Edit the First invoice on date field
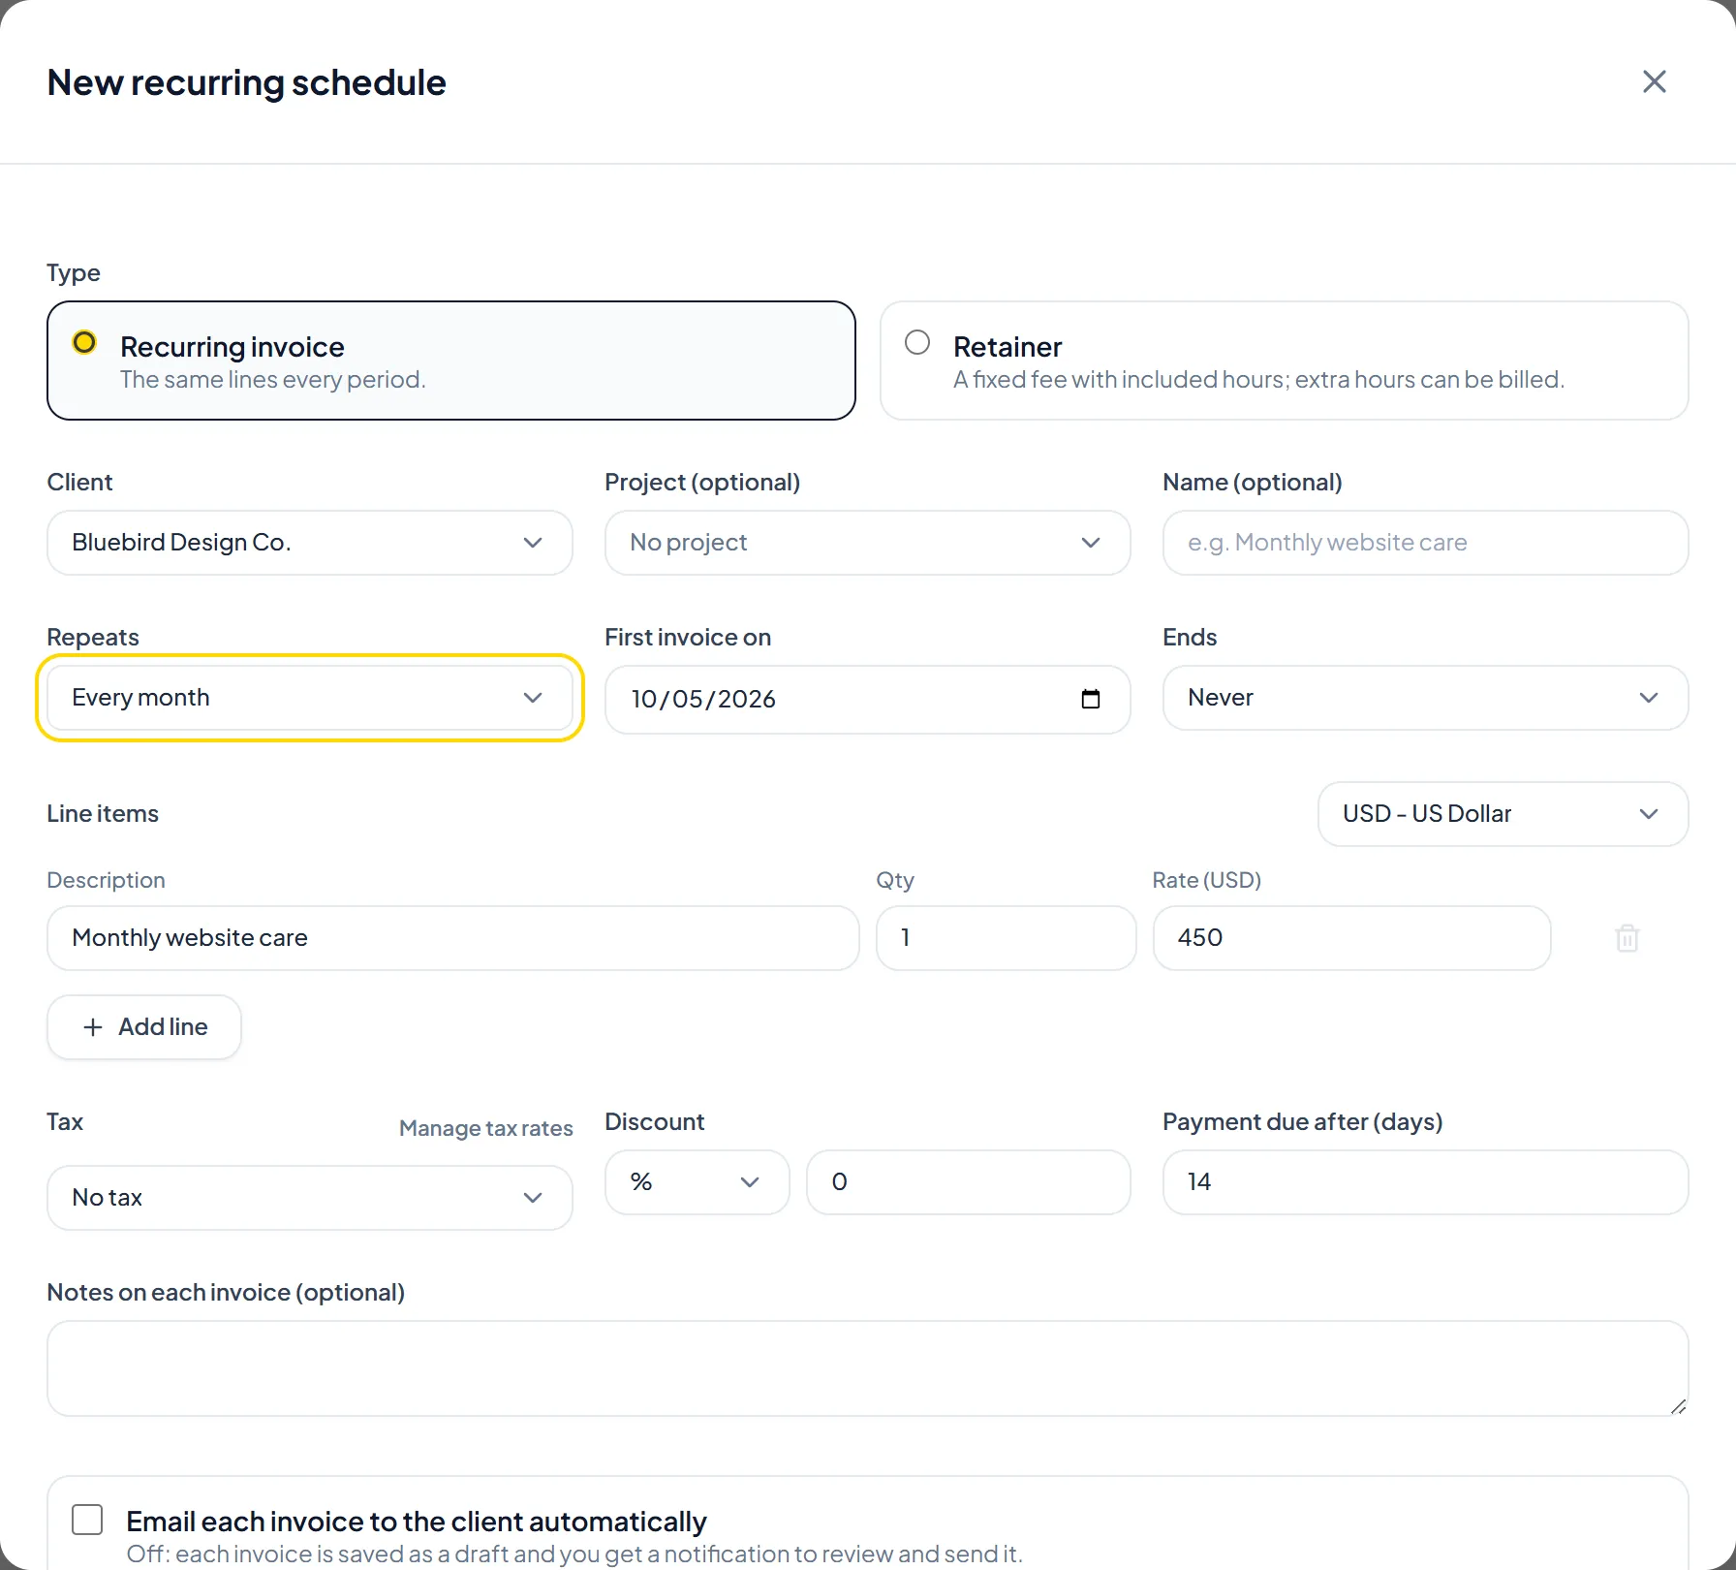1736x1570 pixels. pyautogui.click(x=867, y=699)
